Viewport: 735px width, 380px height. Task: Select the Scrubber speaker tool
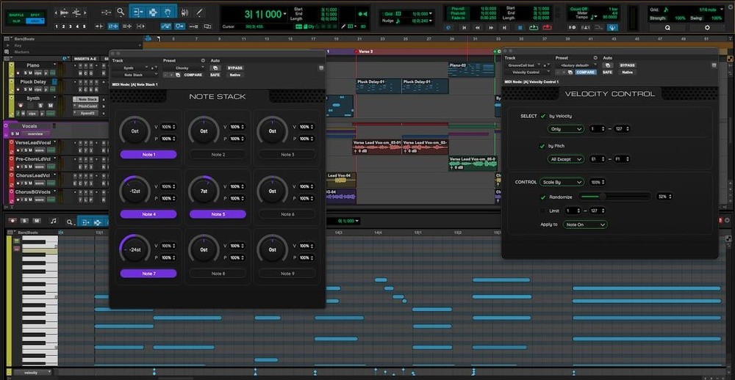coord(185,12)
